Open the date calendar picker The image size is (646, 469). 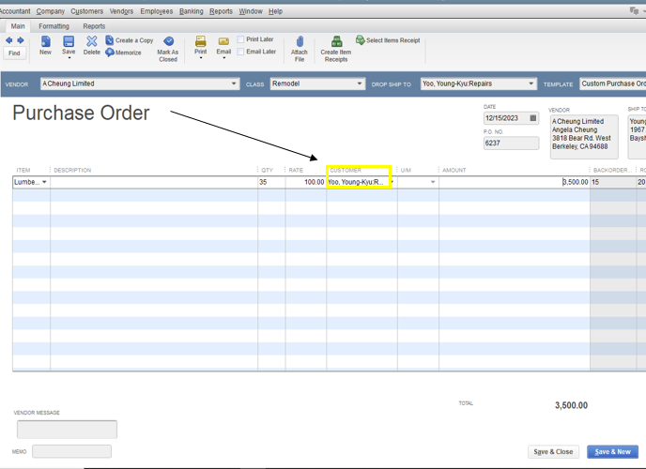(532, 118)
